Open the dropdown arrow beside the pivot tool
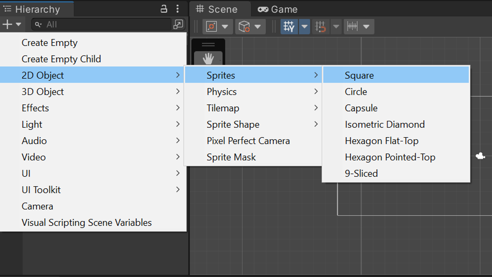The width and height of the screenshot is (492, 277). point(225,27)
